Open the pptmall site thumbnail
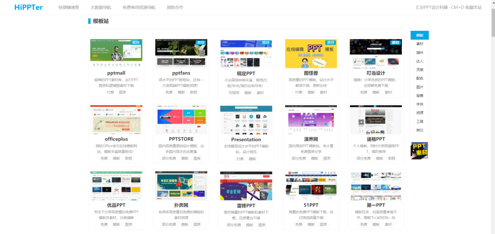 pos(116,53)
